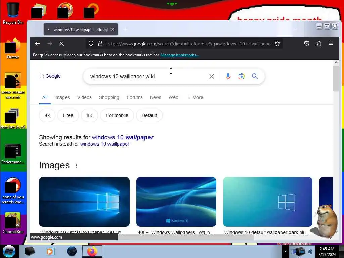Screen dimensions: 344x258
Task: Switch to the Forums results tab
Action: [x=134, y=97]
